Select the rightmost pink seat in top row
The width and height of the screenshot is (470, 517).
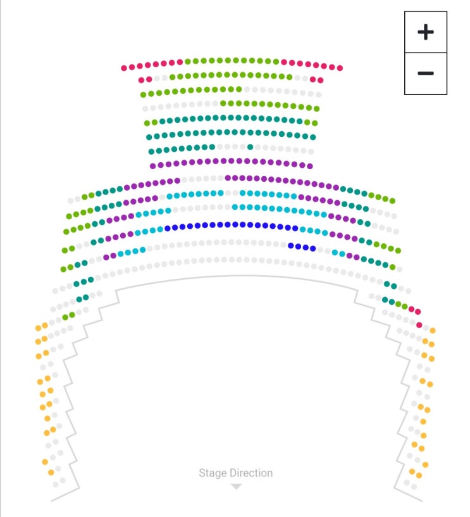click(x=340, y=68)
